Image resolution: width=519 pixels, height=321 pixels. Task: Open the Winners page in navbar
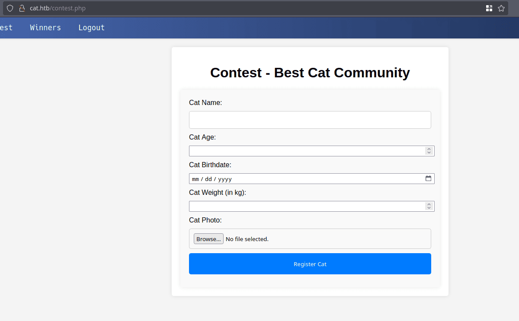click(45, 28)
